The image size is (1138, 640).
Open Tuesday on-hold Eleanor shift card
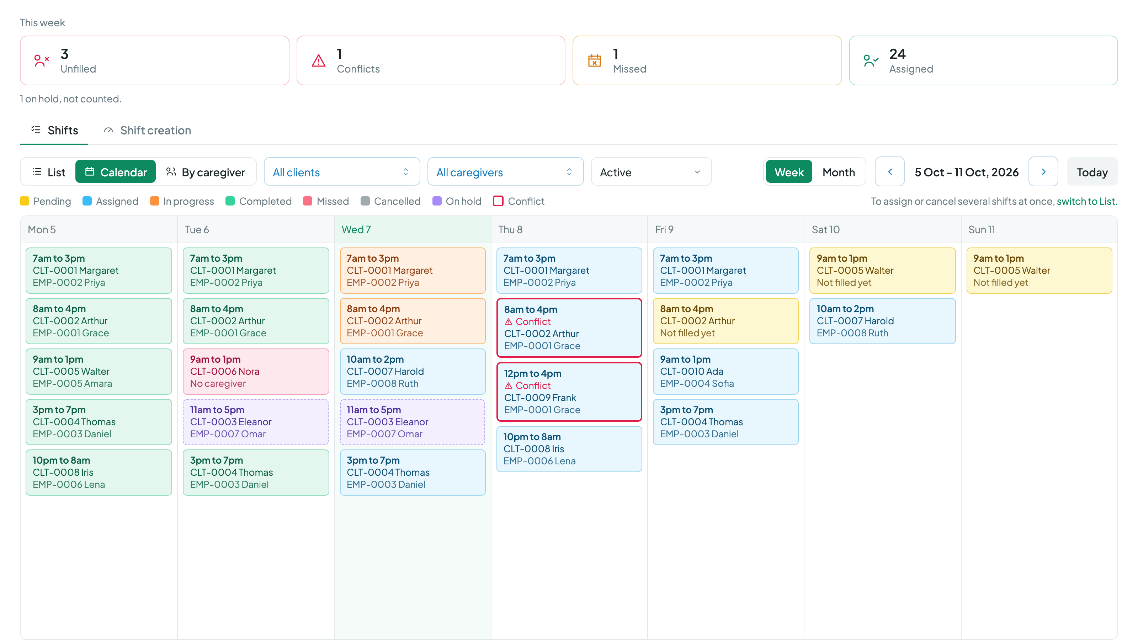pyautogui.click(x=256, y=422)
